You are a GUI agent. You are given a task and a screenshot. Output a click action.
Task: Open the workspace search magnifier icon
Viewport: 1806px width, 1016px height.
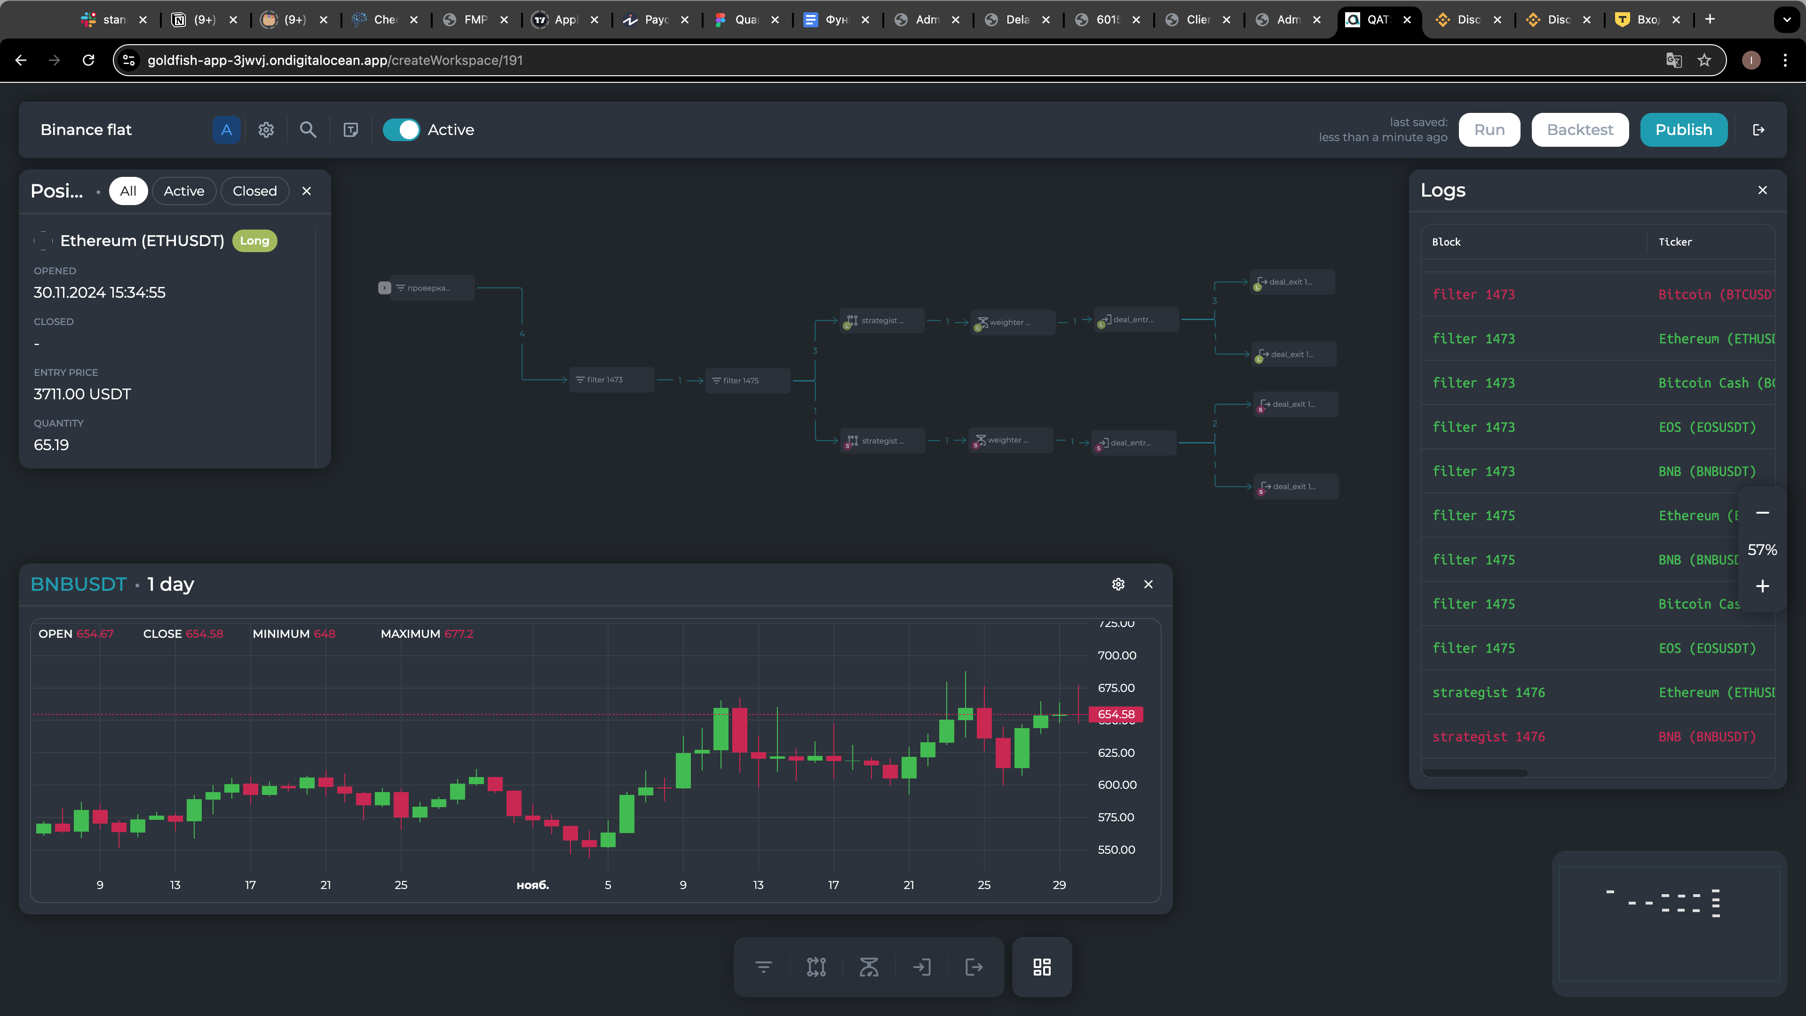point(308,130)
